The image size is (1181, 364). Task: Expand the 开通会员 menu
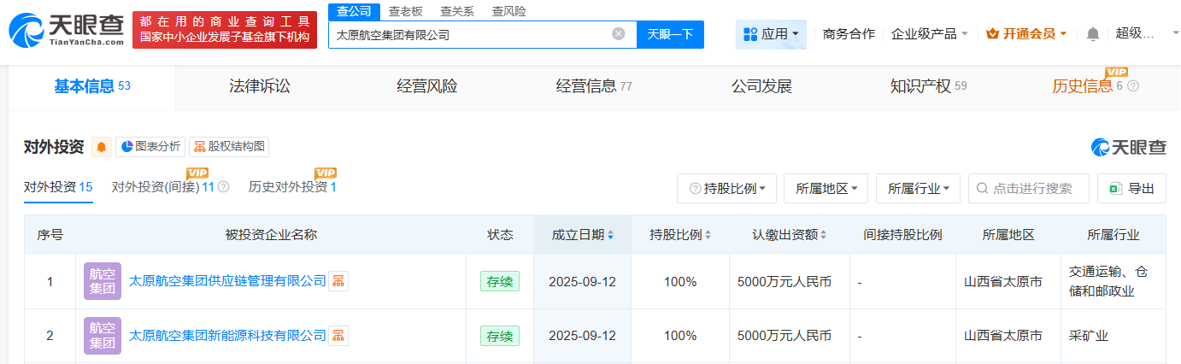1026,34
